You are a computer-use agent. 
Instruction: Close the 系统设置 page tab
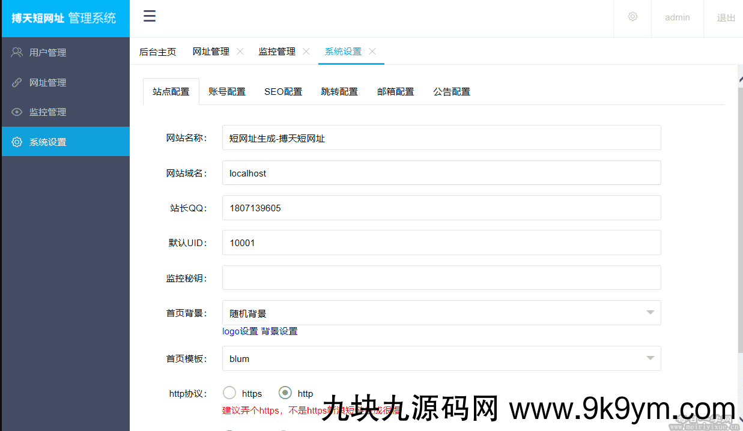(x=372, y=52)
